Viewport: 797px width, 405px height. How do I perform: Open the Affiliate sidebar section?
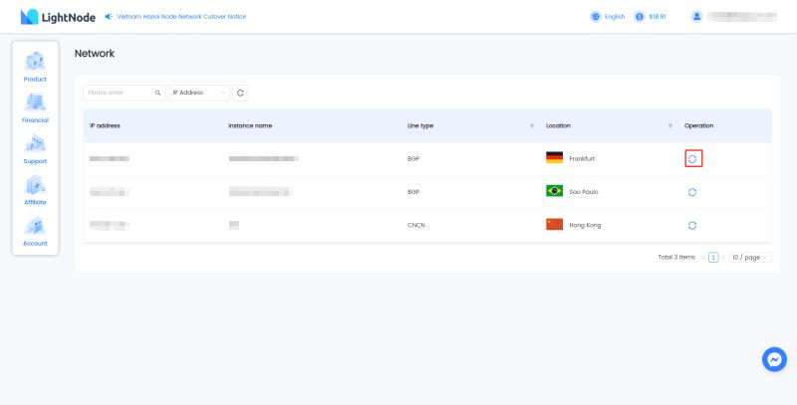[35, 190]
